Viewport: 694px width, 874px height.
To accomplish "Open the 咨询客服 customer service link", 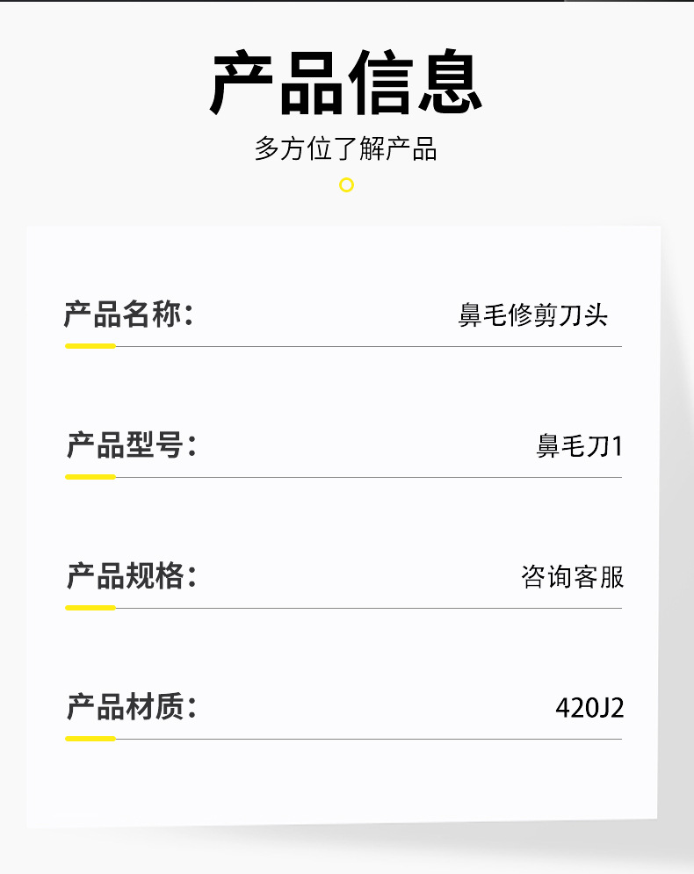I will pyautogui.click(x=572, y=577).
